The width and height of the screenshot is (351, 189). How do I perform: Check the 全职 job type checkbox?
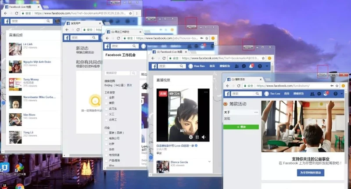[x=107, y=98]
